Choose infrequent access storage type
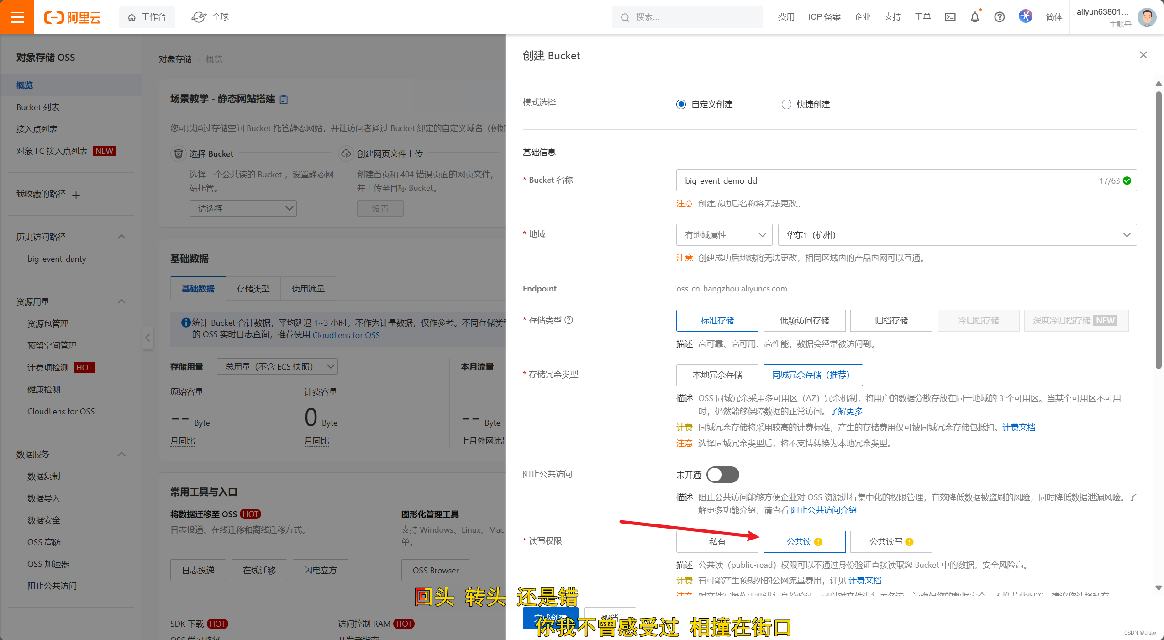This screenshot has width=1164, height=640. (x=804, y=321)
